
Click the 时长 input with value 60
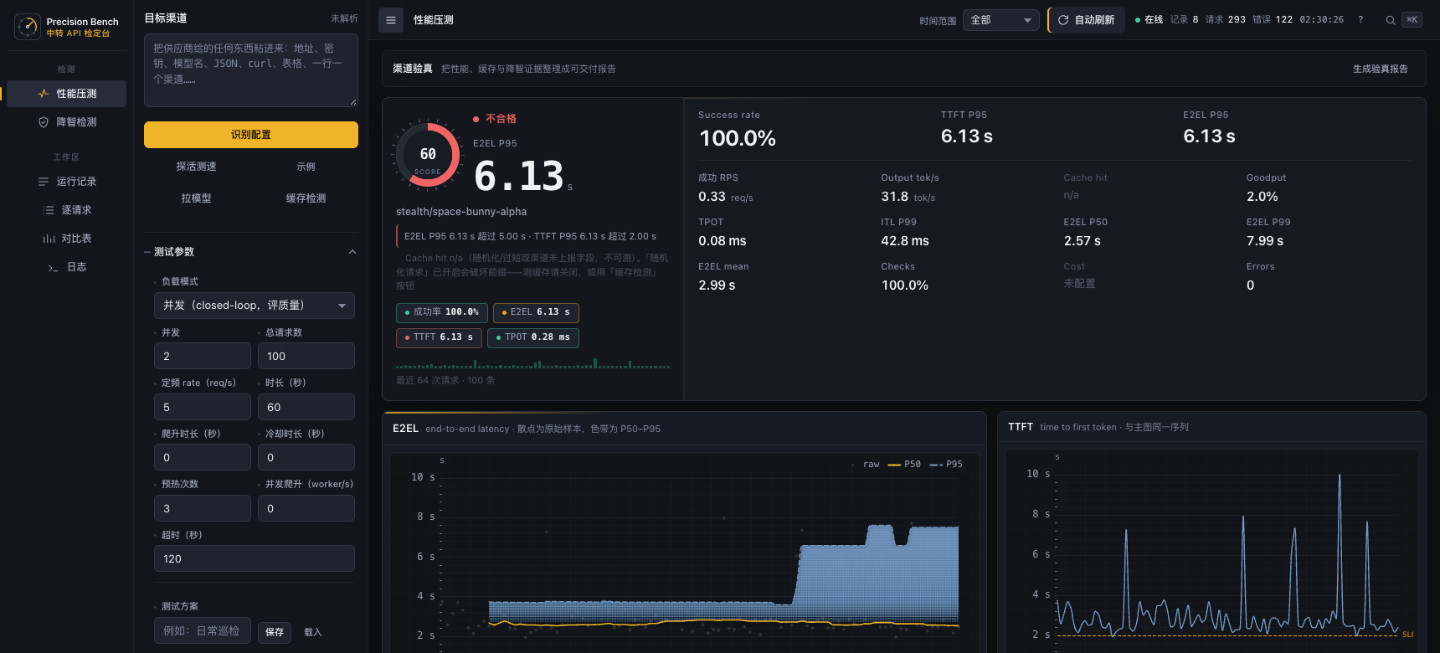click(x=306, y=407)
